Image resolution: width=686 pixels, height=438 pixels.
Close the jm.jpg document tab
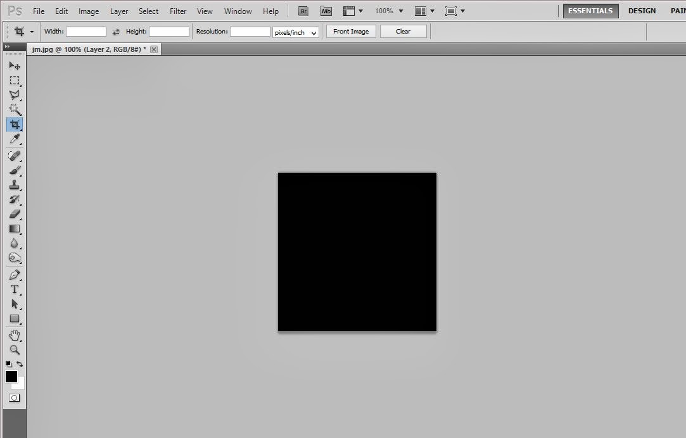[x=154, y=49]
